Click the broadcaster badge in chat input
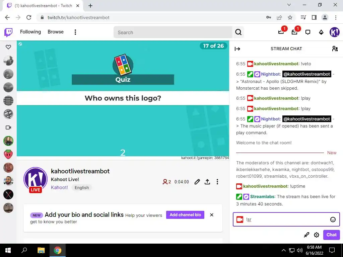This screenshot has height=257, width=343. pos(240,220)
